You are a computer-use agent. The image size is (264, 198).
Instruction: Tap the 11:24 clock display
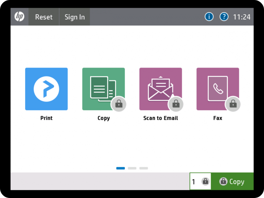[242, 17]
